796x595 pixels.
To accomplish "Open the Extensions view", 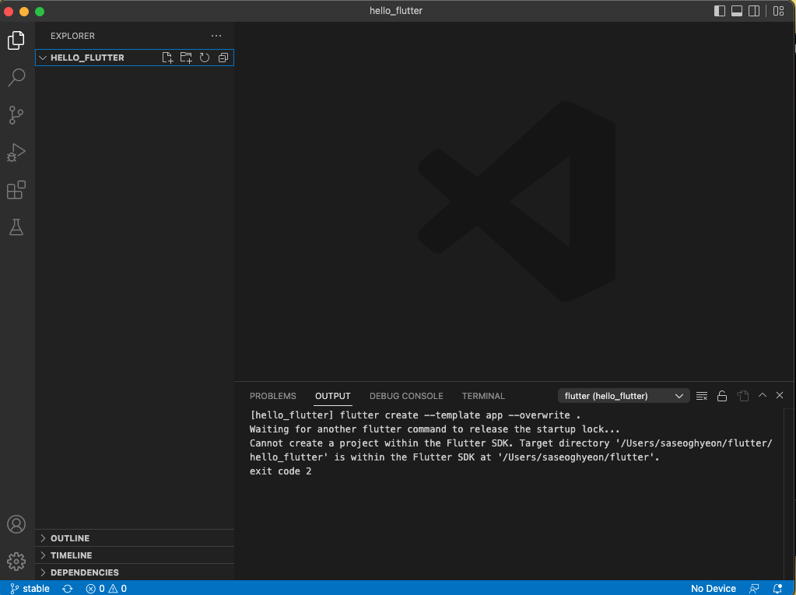I will [16, 190].
